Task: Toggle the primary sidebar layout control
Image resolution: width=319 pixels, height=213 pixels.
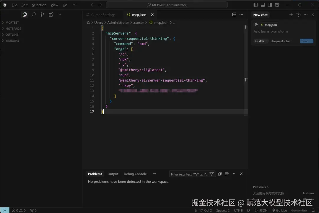Action: [x=255, y=4]
